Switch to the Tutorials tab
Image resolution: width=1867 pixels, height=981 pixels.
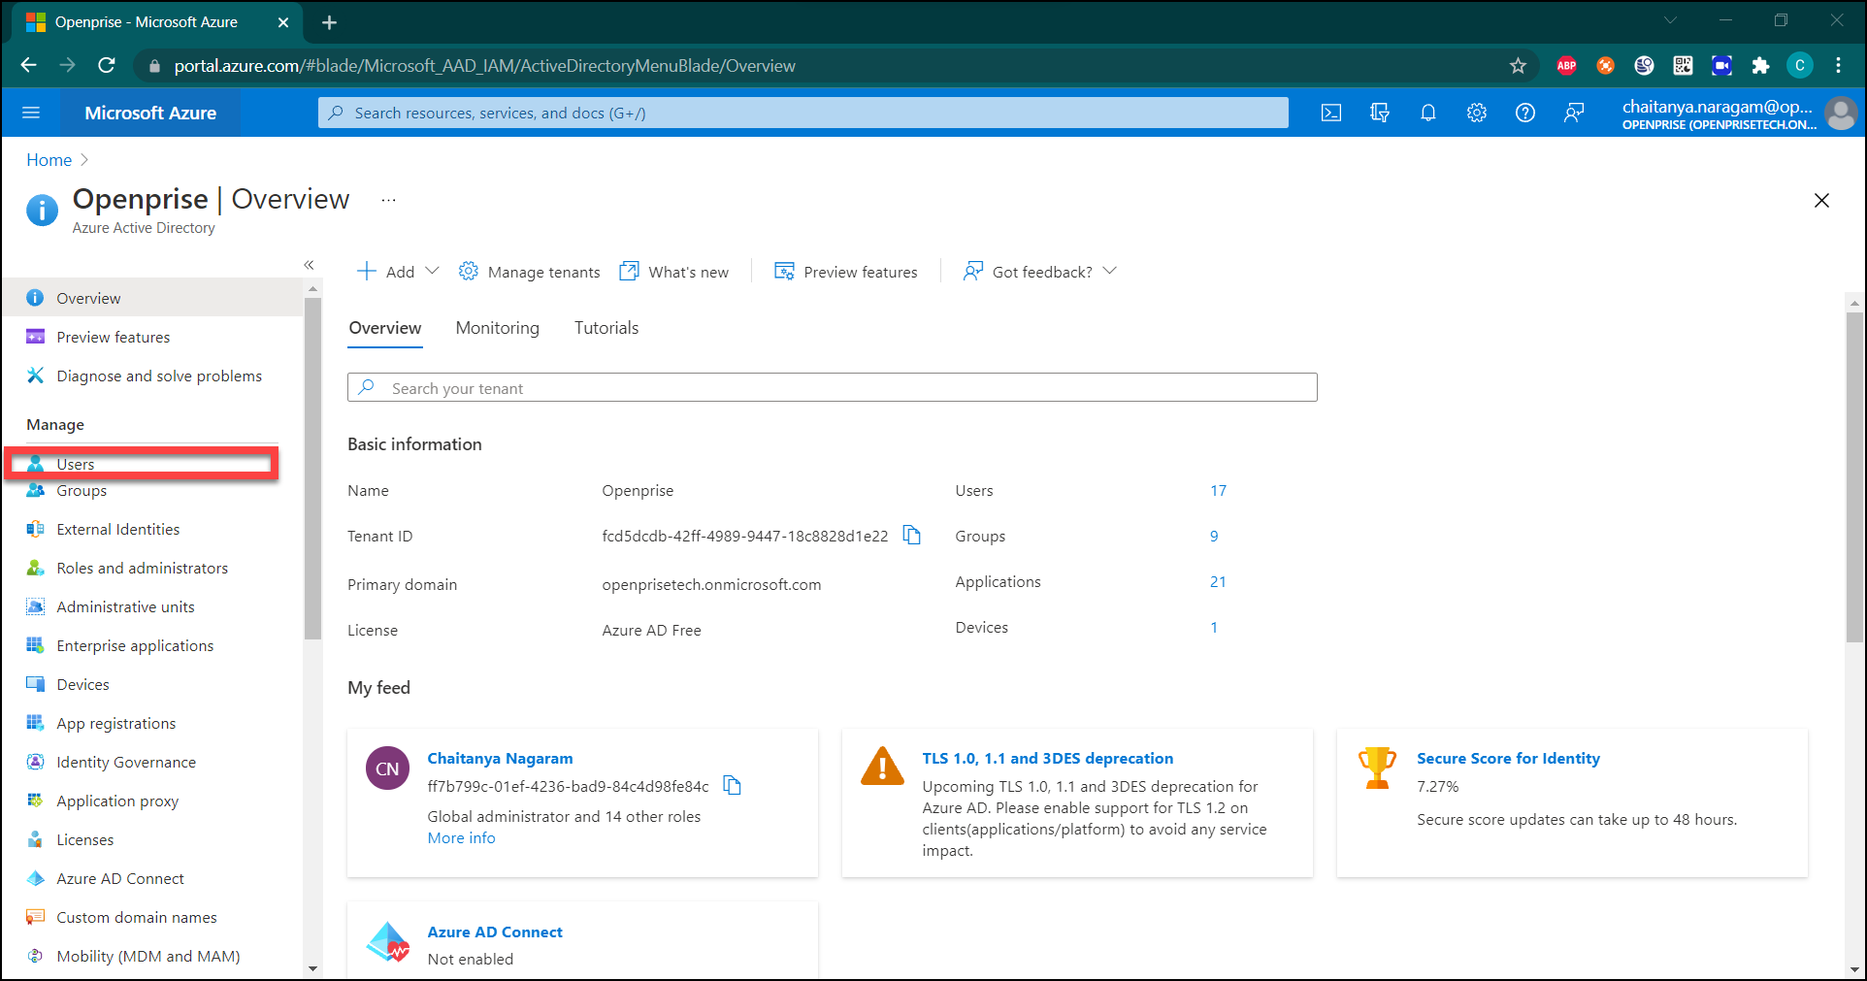click(x=606, y=328)
